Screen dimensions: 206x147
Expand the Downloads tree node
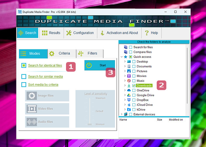(x=125, y=85)
